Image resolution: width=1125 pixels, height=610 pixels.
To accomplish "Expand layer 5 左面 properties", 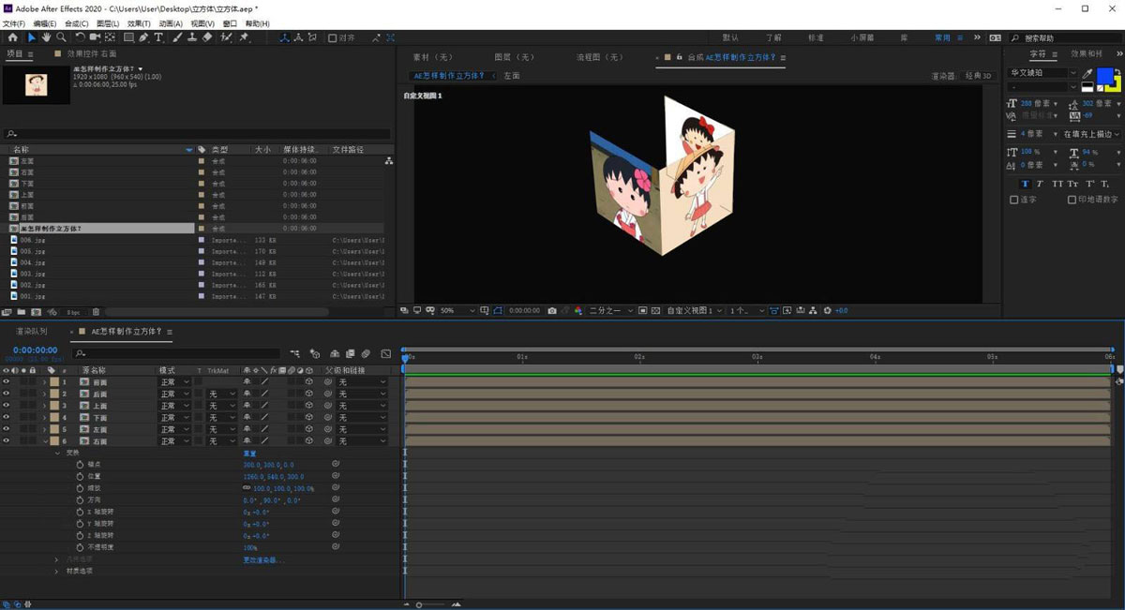I will (x=44, y=429).
